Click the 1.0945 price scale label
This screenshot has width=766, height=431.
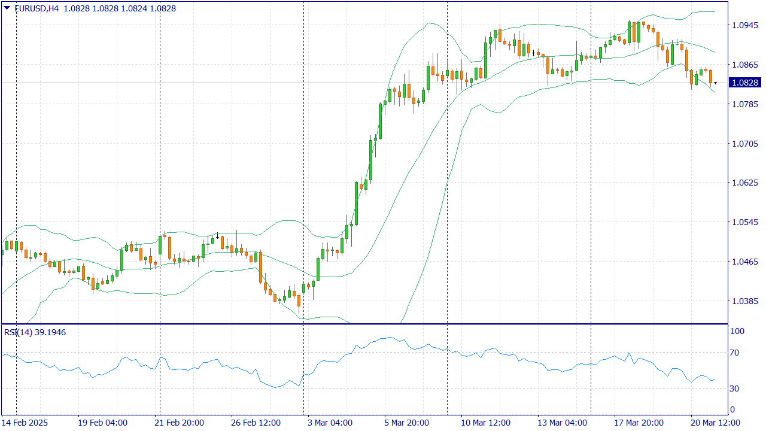(745, 25)
